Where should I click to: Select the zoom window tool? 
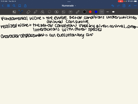[14, 12]
